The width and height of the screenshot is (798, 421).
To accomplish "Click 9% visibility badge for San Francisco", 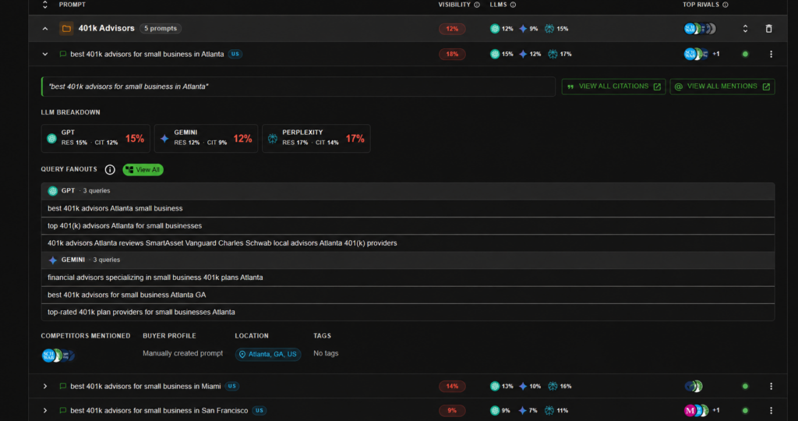I will (x=452, y=410).
